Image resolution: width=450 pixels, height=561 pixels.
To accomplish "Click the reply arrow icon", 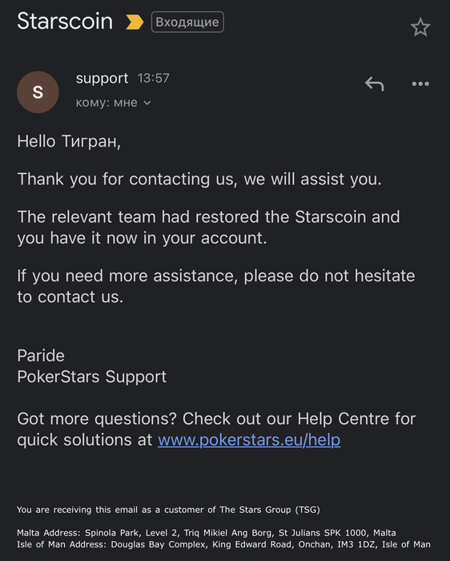I will click(x=374, y=83).
